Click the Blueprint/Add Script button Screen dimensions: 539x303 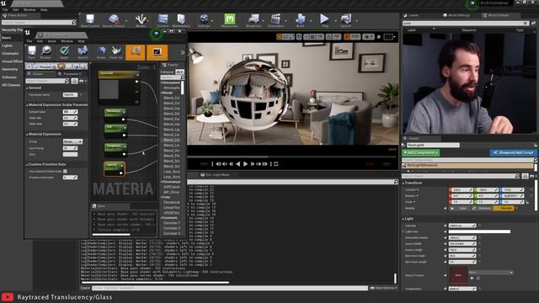513,152
